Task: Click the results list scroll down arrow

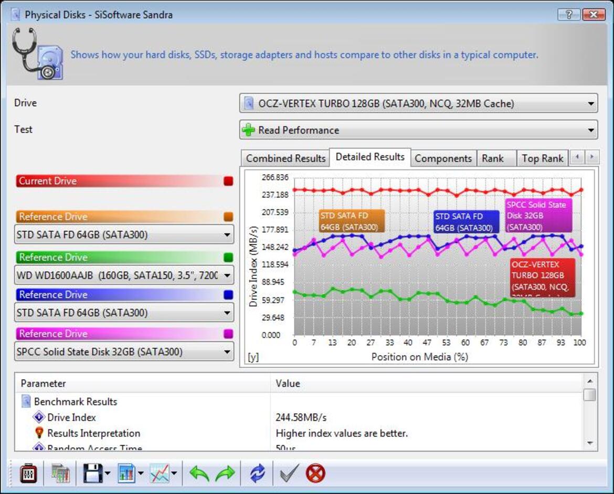Action: [x=590, y=443]
